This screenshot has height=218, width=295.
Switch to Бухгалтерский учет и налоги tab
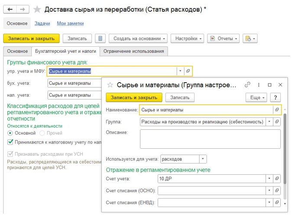[x=65, y=51]
